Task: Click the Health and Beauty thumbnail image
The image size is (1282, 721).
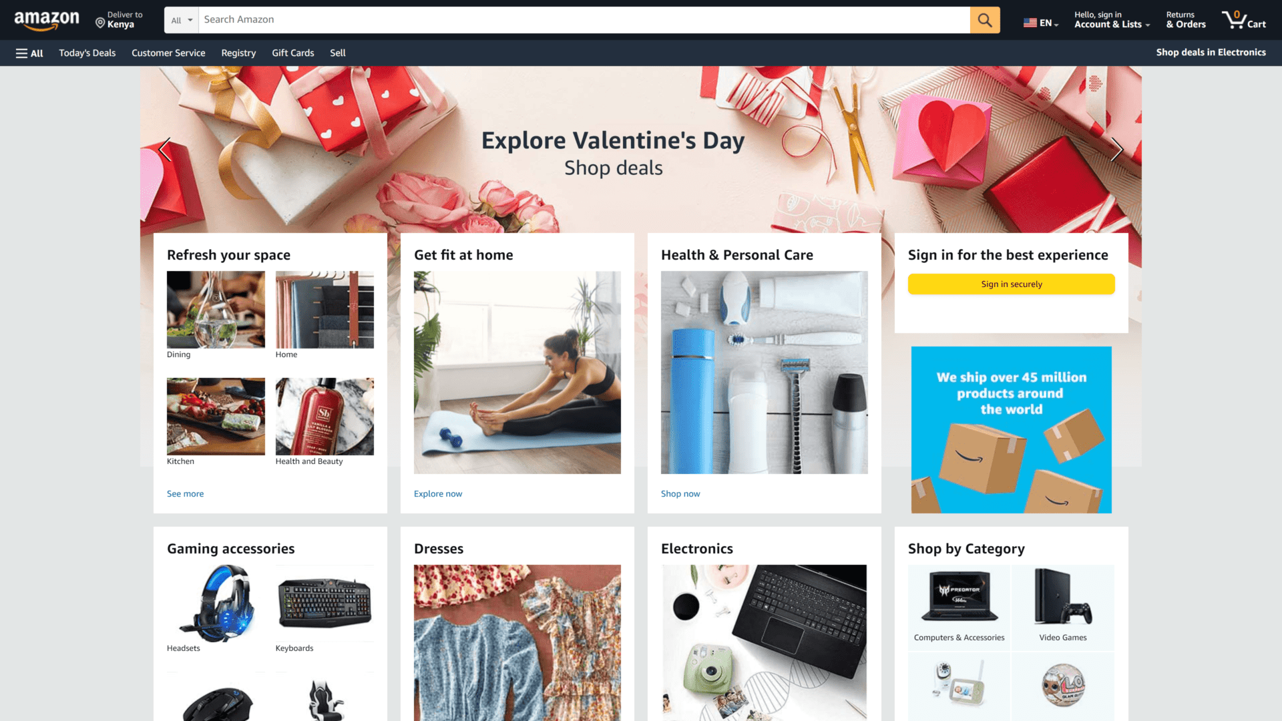Action: (x=324, y=417)
